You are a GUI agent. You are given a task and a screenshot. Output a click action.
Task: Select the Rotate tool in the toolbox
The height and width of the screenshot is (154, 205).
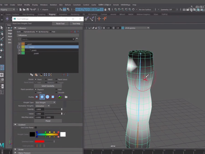pos(2,50)
